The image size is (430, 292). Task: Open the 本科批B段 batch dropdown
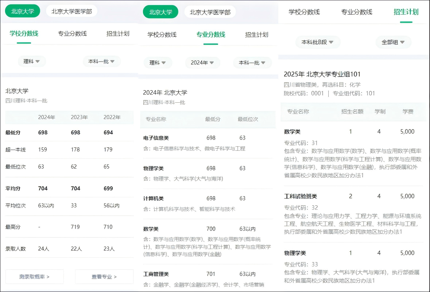click(318, 42)
